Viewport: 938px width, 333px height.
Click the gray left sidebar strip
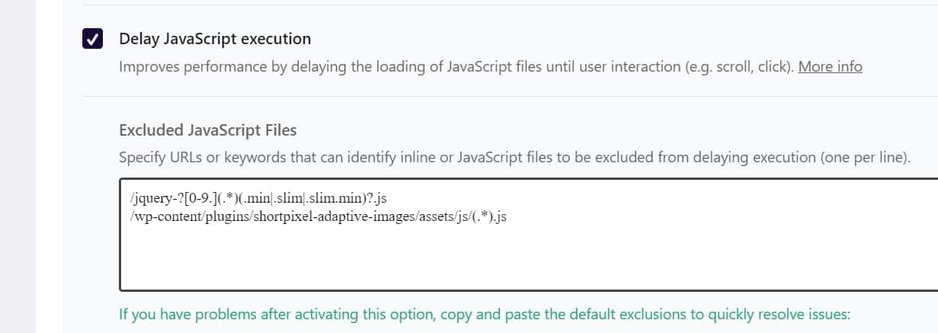click(x=17, y=166)
